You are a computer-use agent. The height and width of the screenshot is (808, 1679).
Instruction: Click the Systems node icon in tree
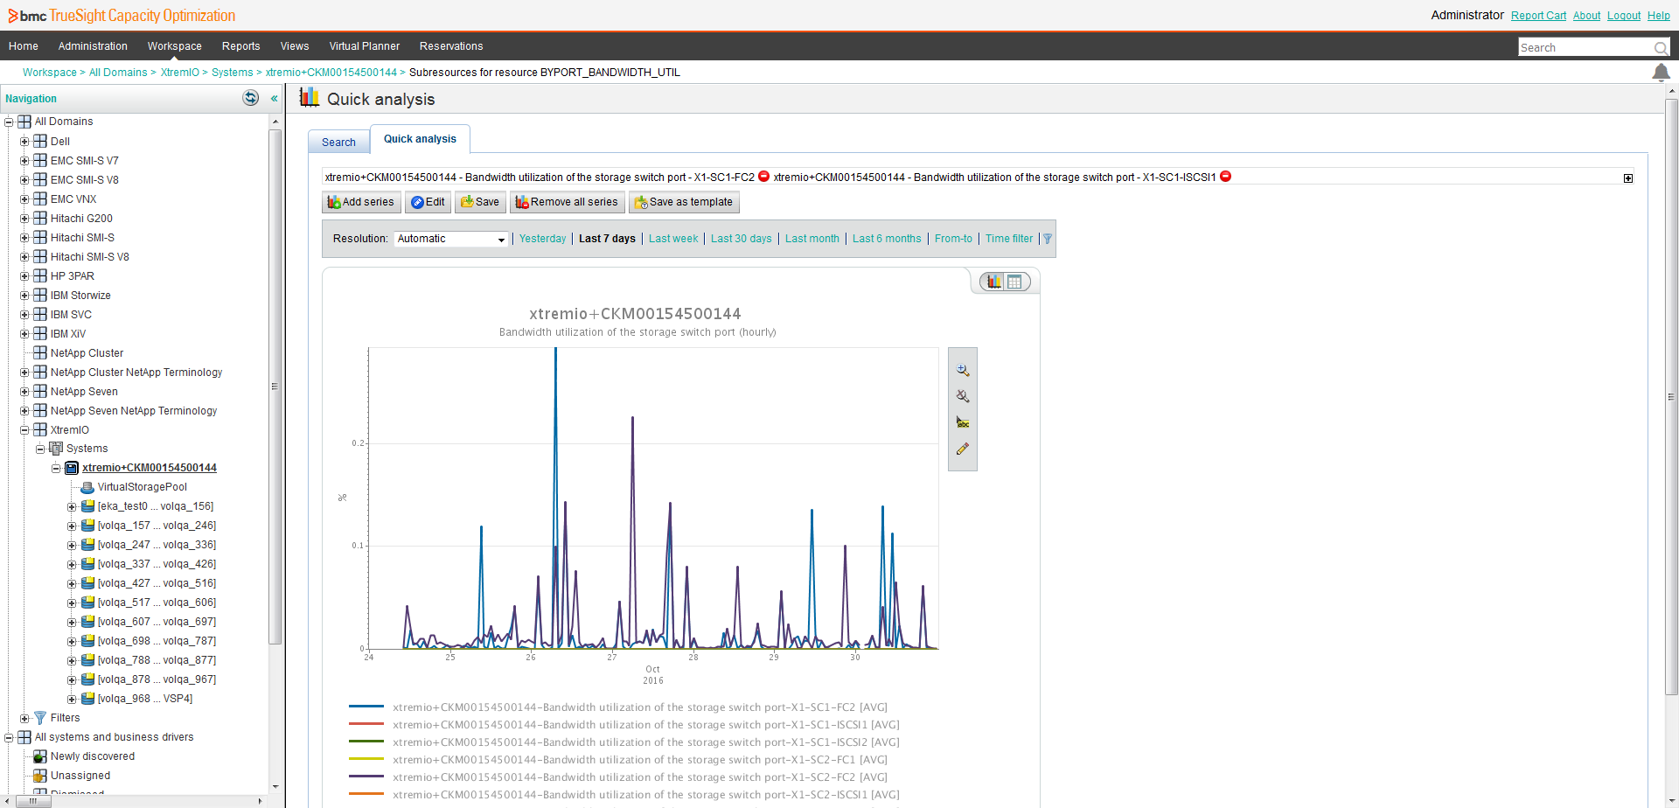point(56,449)
